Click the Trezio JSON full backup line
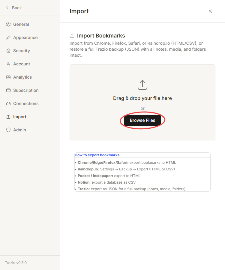 (x=130, y=189)
